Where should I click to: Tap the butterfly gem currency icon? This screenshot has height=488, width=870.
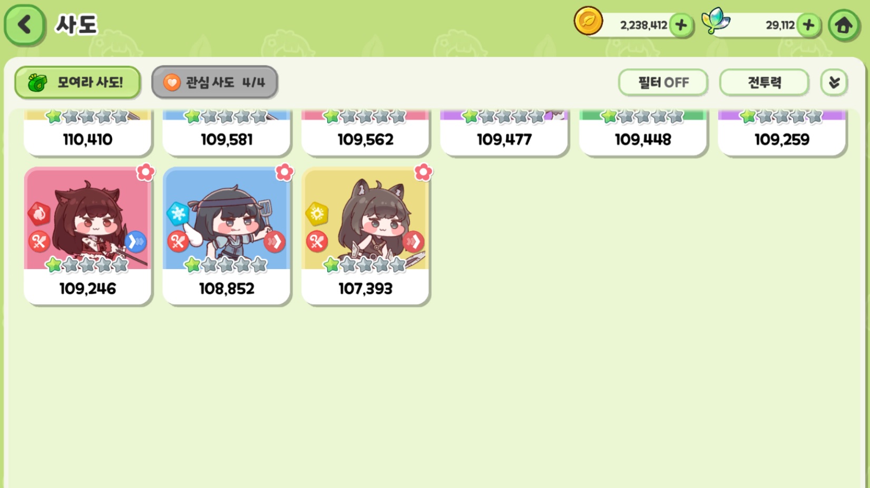tap(716, 21)
